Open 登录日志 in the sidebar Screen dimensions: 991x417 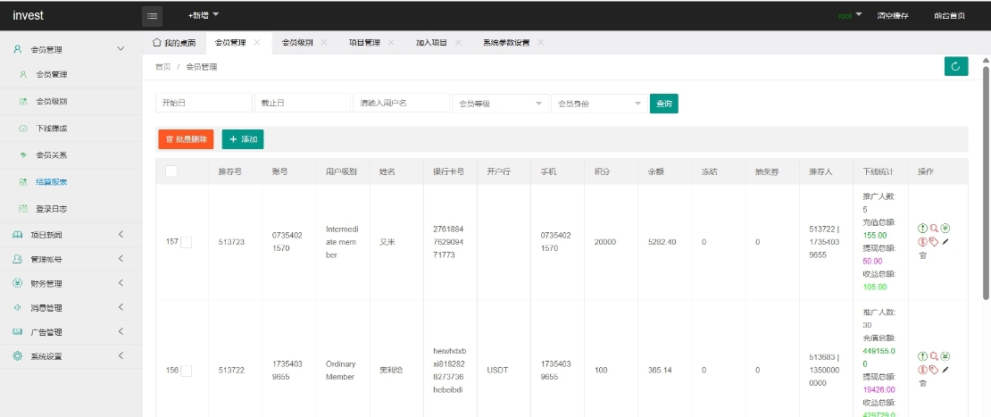51,209
